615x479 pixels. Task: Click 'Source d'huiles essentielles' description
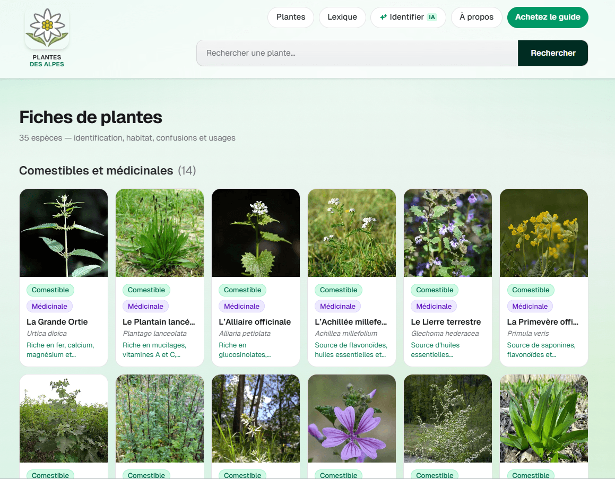click(x=435, y=350)
